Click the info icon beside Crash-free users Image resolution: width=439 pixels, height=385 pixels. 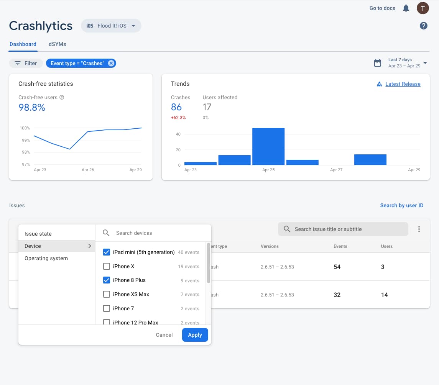[62, 97]
